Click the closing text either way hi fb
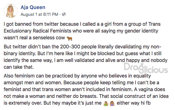The height and width of the screenshot is (110, 175). 134,103
